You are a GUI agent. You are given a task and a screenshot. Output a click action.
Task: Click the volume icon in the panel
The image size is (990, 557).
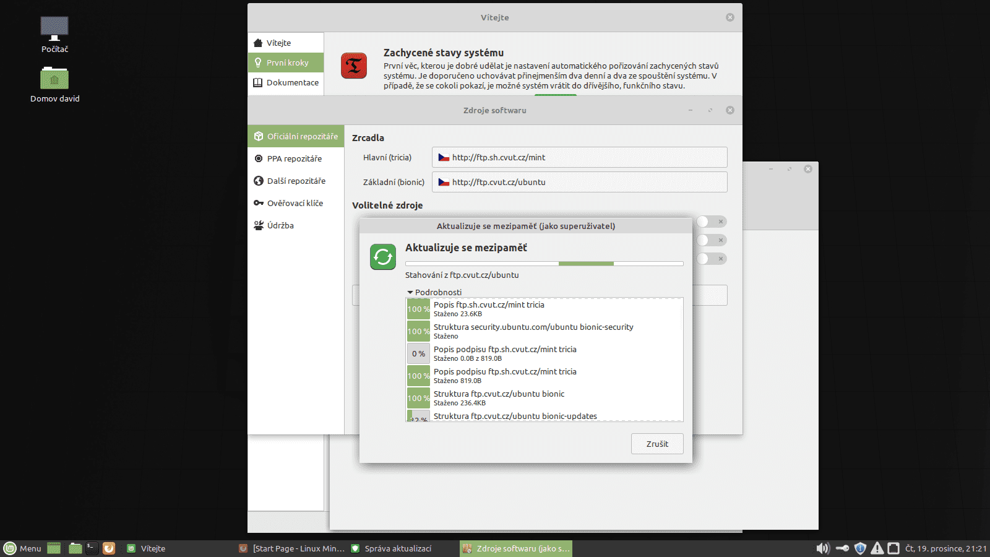(823, 548)
